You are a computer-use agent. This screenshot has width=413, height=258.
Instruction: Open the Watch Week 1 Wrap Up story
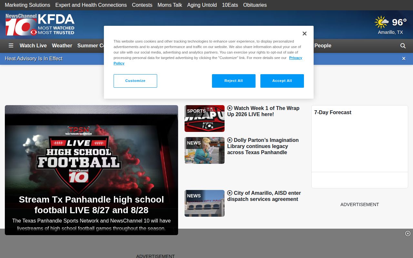263,111
